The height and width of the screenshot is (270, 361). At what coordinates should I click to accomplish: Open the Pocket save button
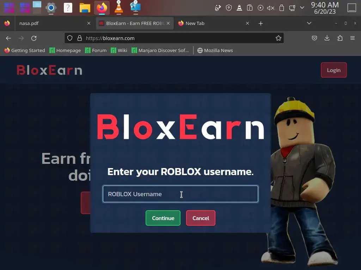314,38
